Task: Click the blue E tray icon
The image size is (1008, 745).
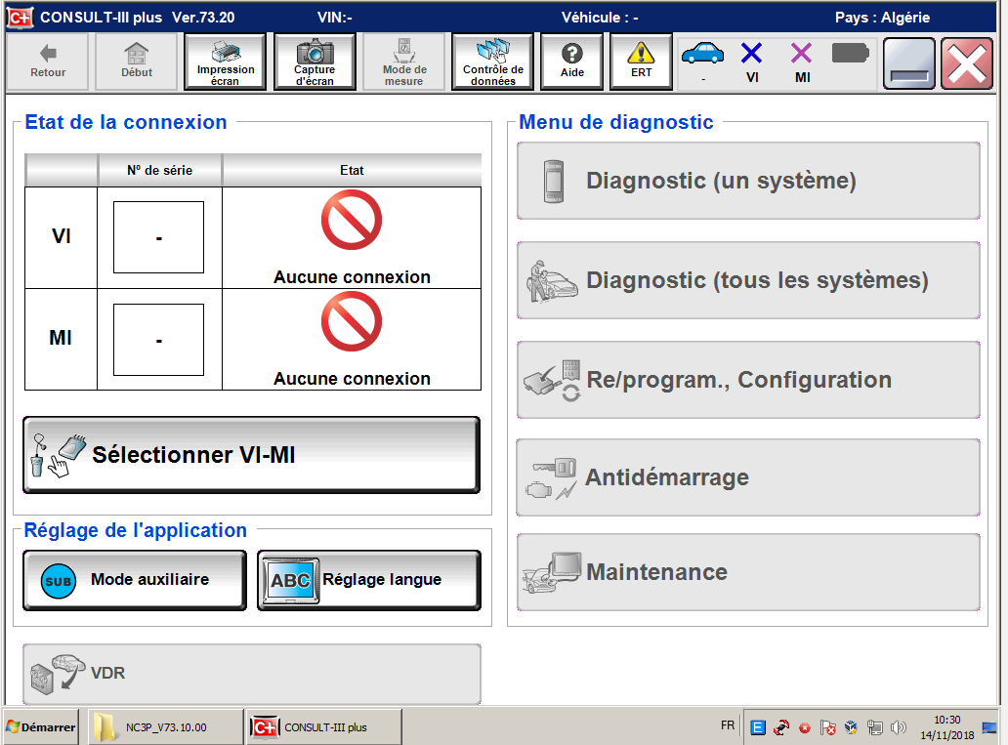Action: click(x=758, y=727)
